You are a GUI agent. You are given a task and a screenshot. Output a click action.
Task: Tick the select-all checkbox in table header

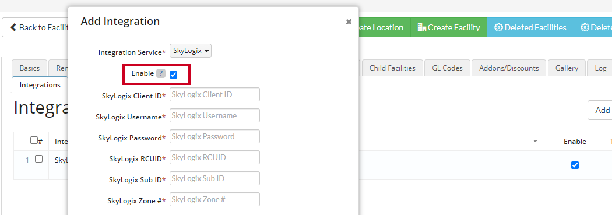(34, 140)
